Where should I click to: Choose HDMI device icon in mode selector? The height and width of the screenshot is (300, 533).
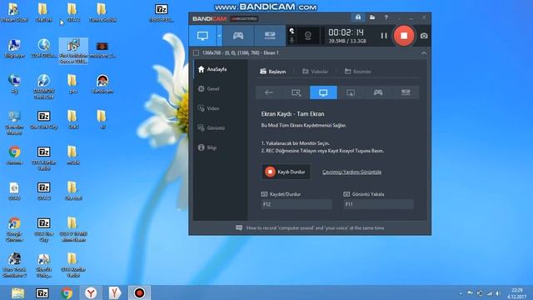(406, 92)
